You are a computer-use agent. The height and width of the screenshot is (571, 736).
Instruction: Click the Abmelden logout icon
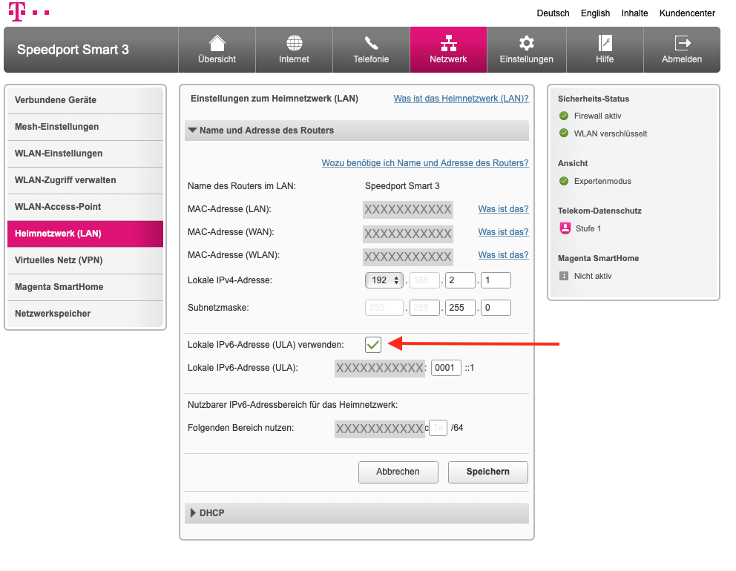pos(682,43)
